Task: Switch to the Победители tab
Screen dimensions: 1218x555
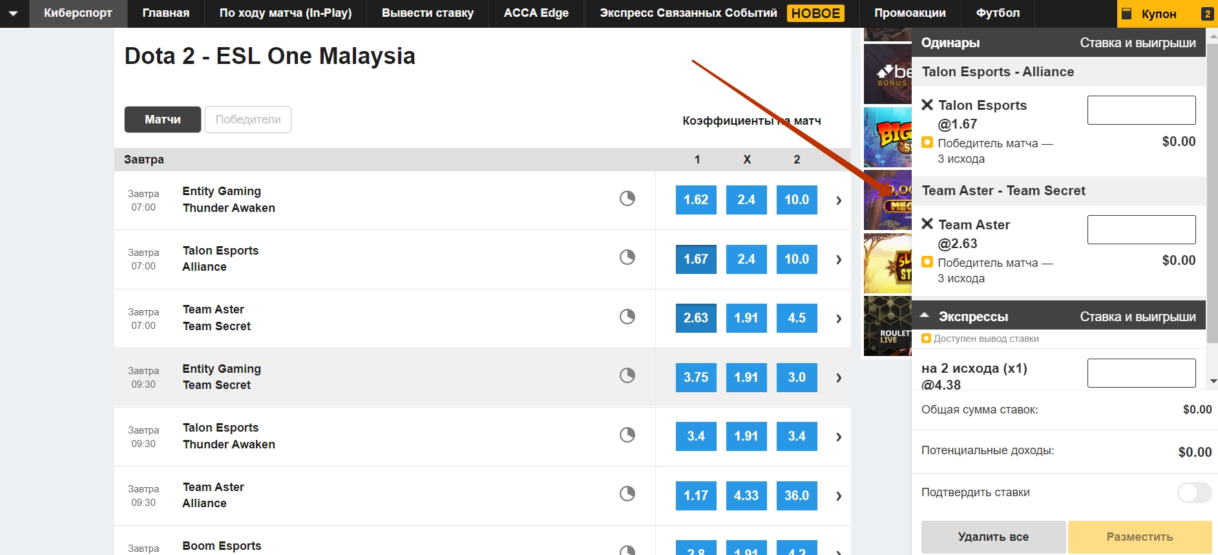Action: 248,120
